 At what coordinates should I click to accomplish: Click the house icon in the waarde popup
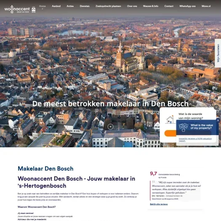[170, 120]
